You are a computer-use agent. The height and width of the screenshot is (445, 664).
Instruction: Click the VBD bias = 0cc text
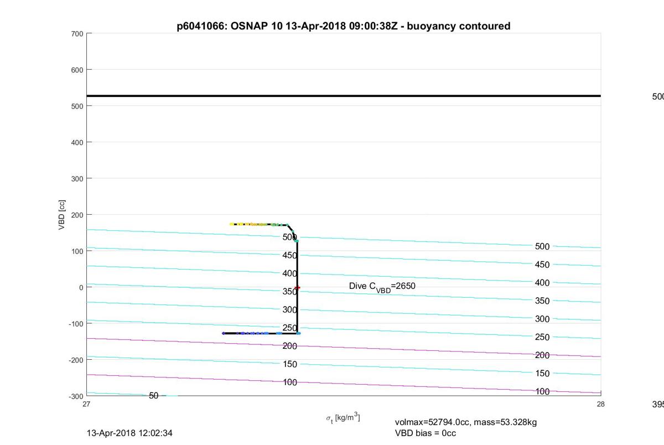[x=426, y=433]
